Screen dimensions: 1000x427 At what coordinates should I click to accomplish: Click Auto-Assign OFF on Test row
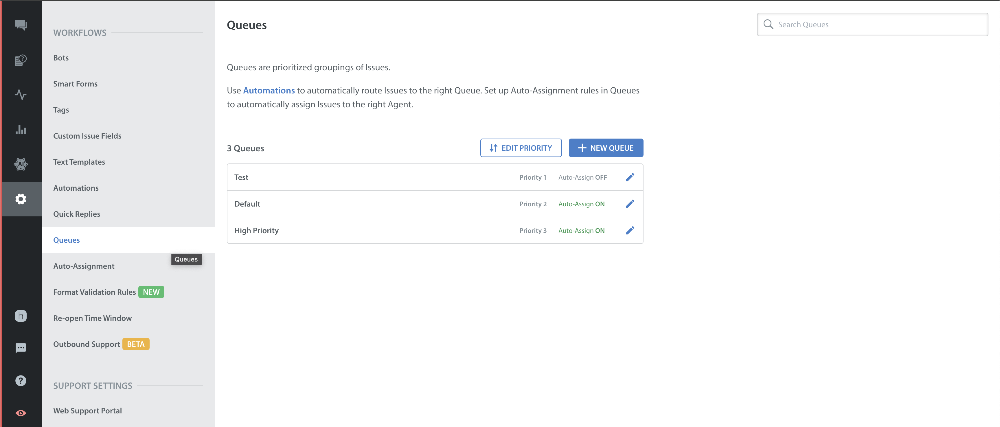[583, 177]
